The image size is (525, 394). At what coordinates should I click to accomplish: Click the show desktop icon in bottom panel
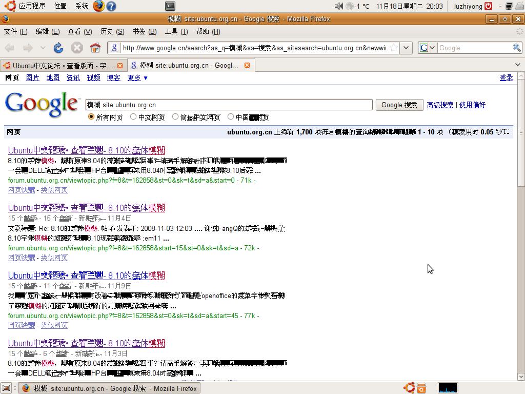(x=6, y=388)
